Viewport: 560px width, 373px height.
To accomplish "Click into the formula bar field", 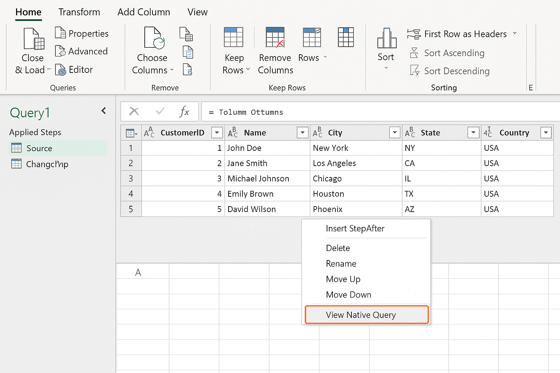I will coord(381,112).
